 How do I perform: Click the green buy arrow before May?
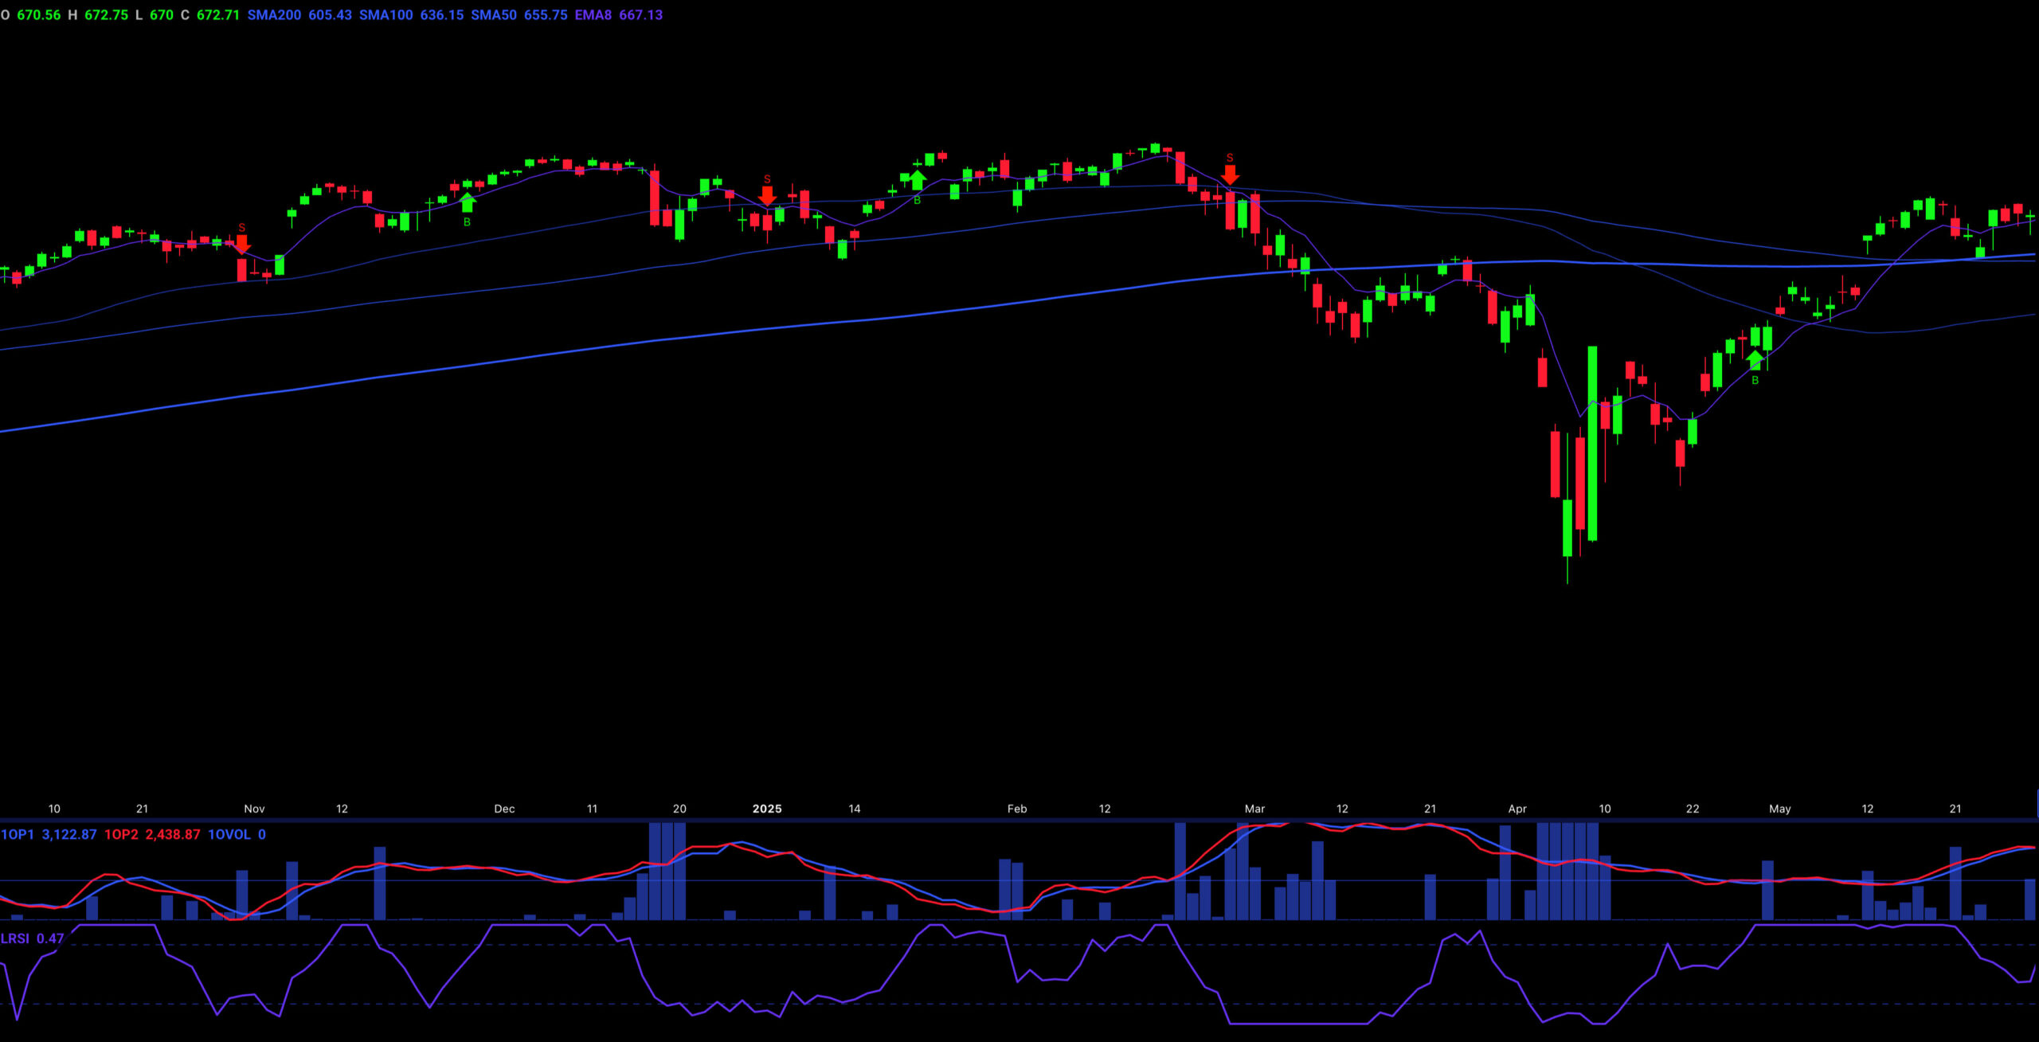(x=1755, y=360)
